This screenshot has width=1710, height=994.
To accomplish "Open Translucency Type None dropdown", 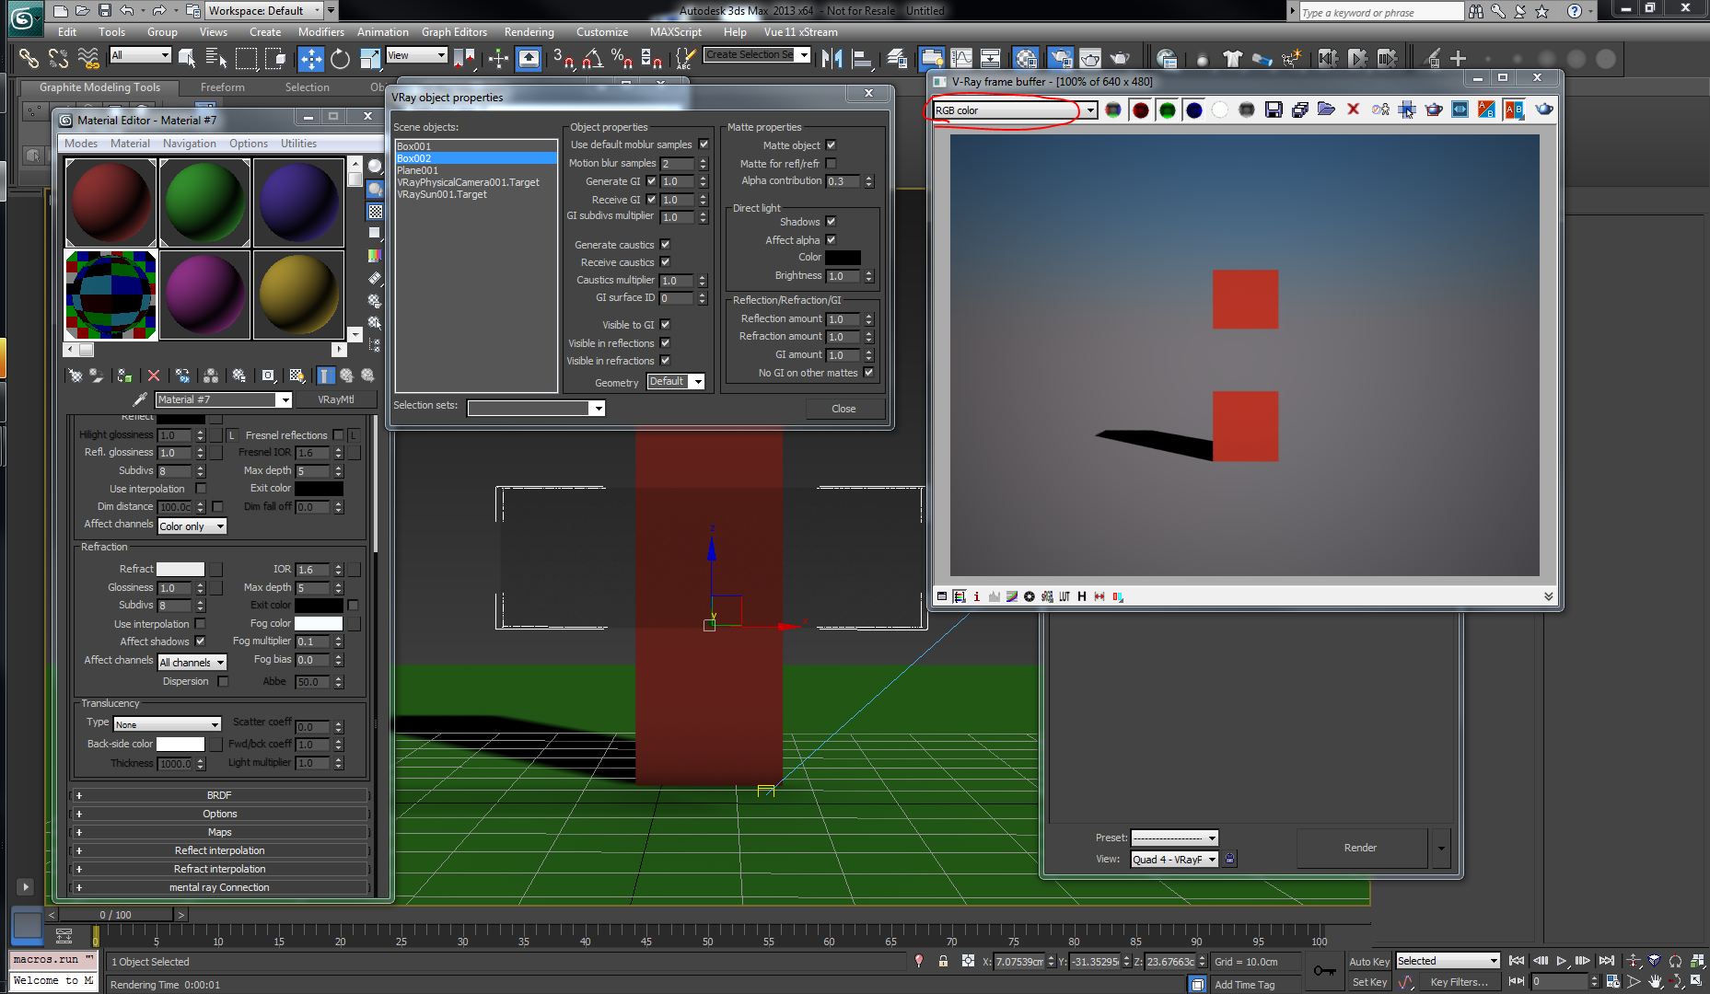I will [x=167, y=724].
